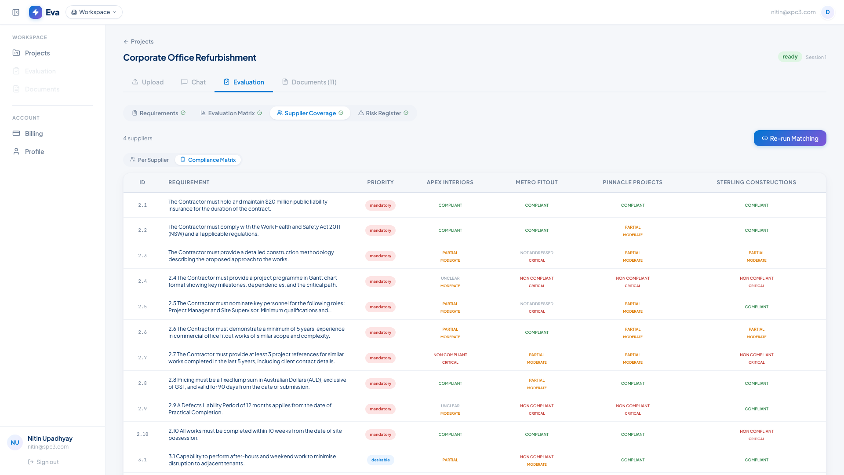This screenshot has height=475, width=844.
Task: Click the Sign out link
Action: coord(44,462)
